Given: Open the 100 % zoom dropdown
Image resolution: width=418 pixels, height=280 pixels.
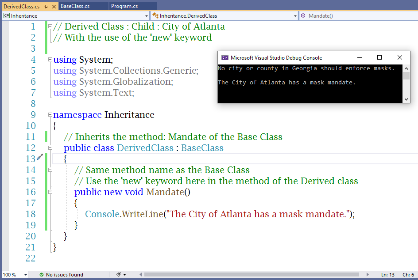Looking at the screenshot, I should (x=25, y=275).
